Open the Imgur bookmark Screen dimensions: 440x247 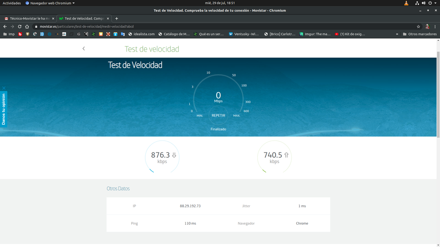(314, 34)
